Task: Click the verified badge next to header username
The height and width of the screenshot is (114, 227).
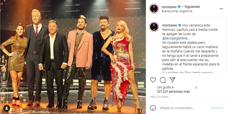Action: (x=179, y=7)
